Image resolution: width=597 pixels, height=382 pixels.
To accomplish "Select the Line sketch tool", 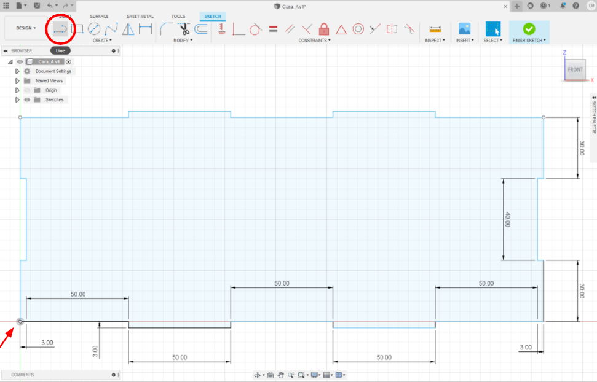I will (60, 29).
